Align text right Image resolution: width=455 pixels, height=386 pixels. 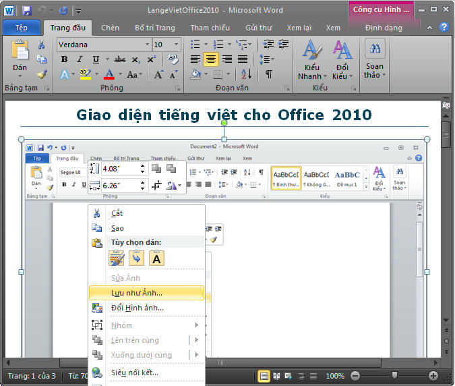pos(227,59)
